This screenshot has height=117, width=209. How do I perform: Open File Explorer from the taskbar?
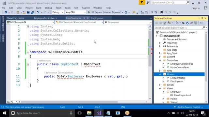[x=89, y=113]
